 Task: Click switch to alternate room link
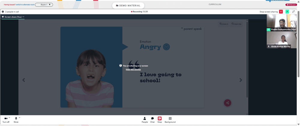click(x=25, y=5)
